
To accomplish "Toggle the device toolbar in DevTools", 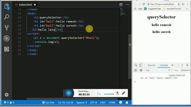I will click(x=141, y=65).
